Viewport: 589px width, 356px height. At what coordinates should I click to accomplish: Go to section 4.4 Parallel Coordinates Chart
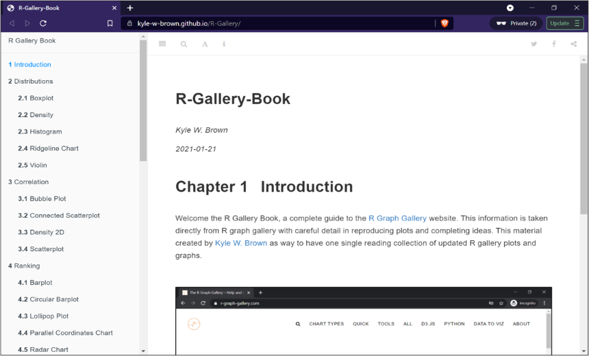click(65, 333)
